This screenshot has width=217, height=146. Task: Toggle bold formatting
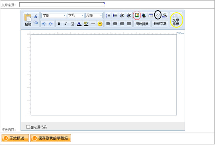(x=59, y=24)
